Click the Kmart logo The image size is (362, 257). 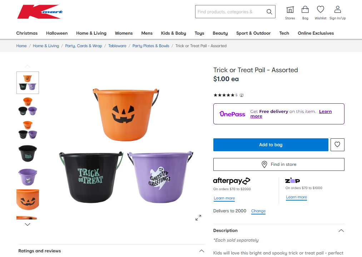pos(40,11)
